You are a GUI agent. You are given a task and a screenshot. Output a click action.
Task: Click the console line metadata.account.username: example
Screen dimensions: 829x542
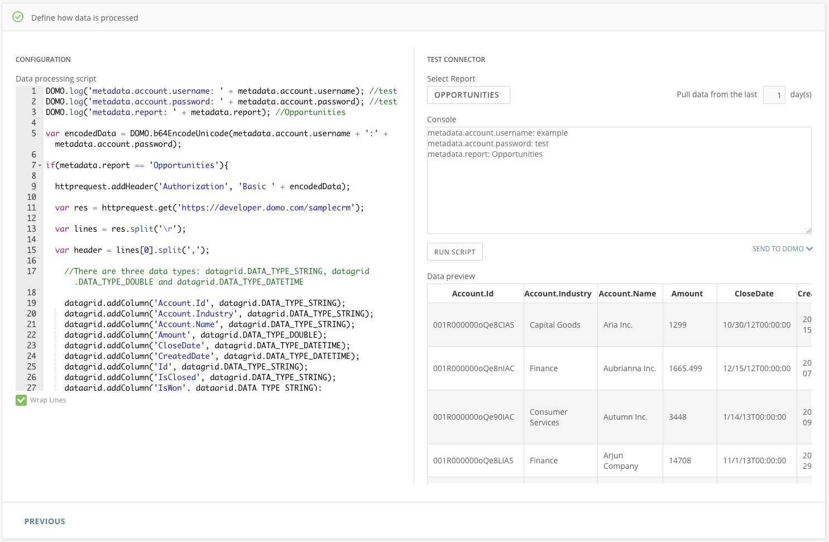pos(497,133)
